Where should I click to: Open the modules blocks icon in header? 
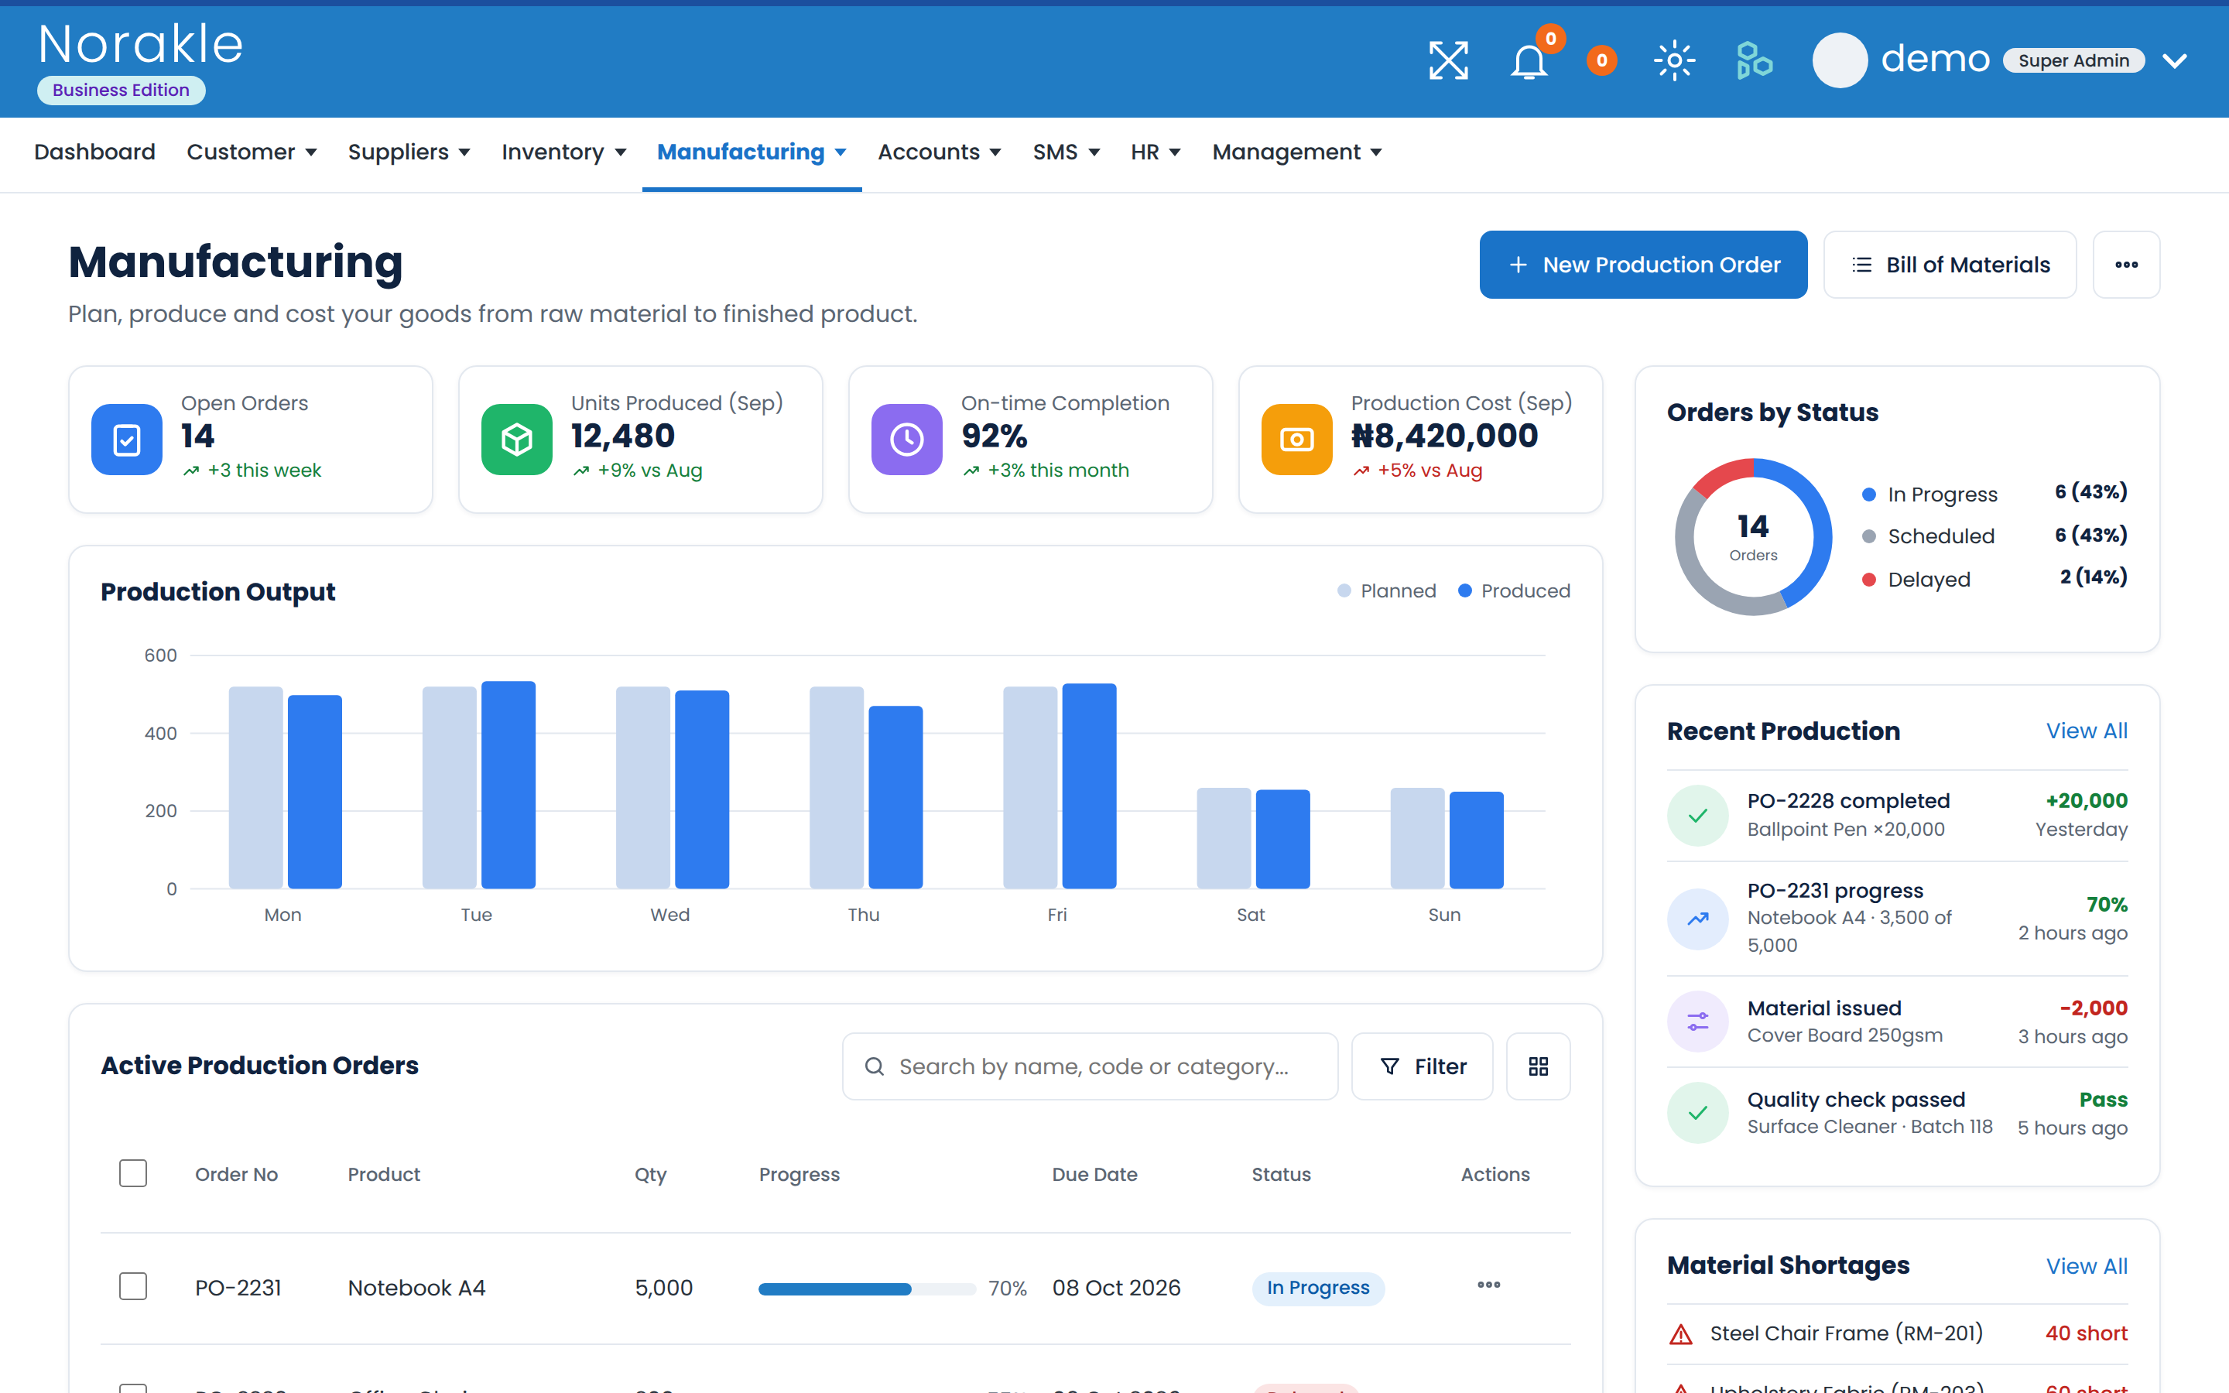[x=1754, y=61]
